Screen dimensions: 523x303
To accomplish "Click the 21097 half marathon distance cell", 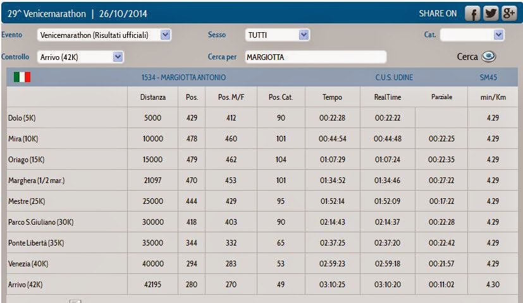I will [x=153, y=181].
